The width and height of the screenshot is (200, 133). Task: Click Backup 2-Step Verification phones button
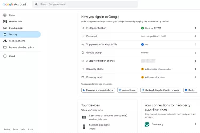pos(161,90)
